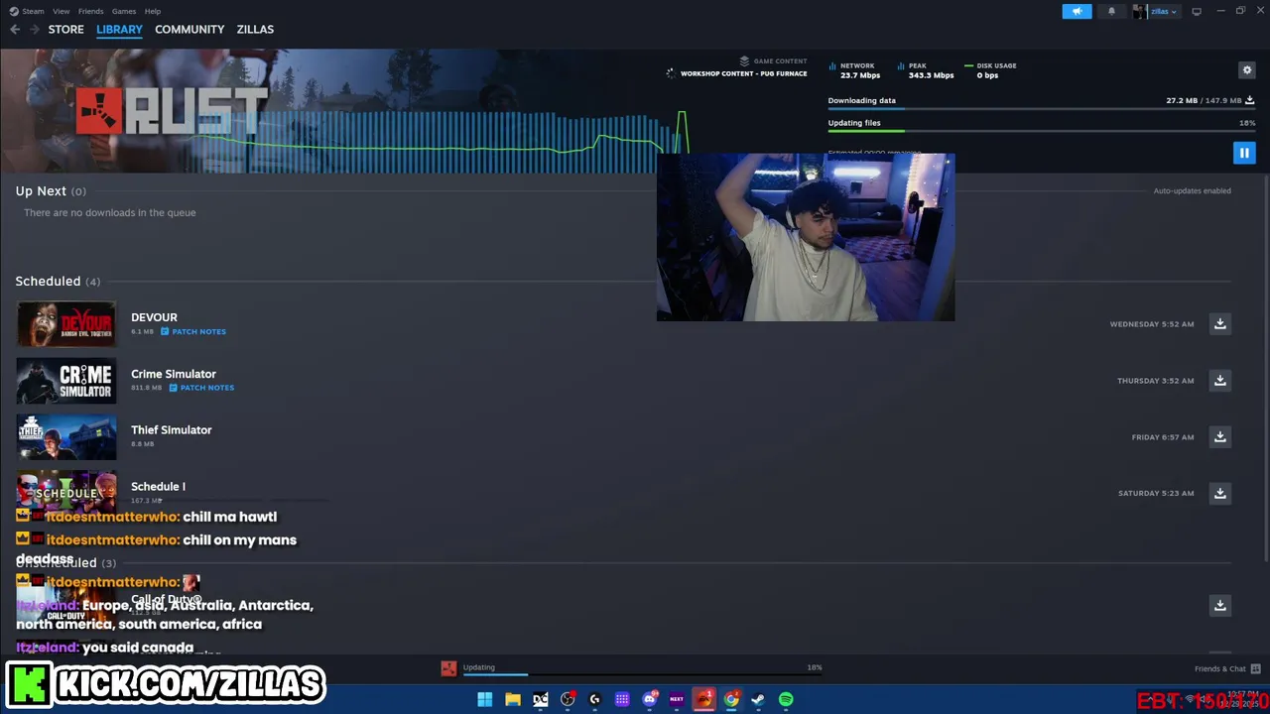Click Auto-updates enabled text
The width and height of the screenshot is (1270, 714).
click(x=1192, y=191)
